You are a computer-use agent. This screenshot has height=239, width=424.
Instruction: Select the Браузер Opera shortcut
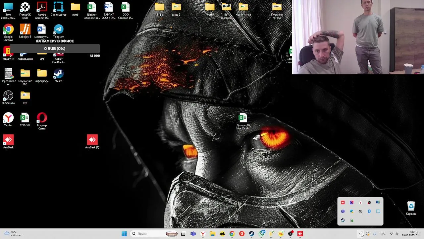[x=42, y=121]
